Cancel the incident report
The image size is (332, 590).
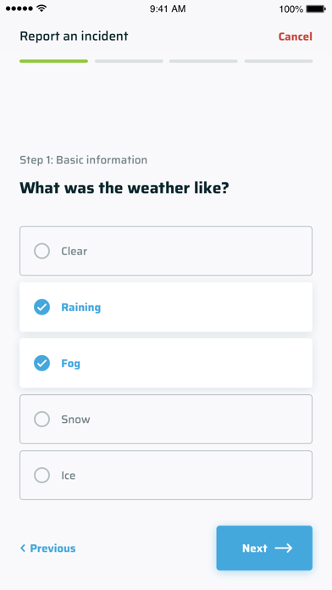[295, 36]
